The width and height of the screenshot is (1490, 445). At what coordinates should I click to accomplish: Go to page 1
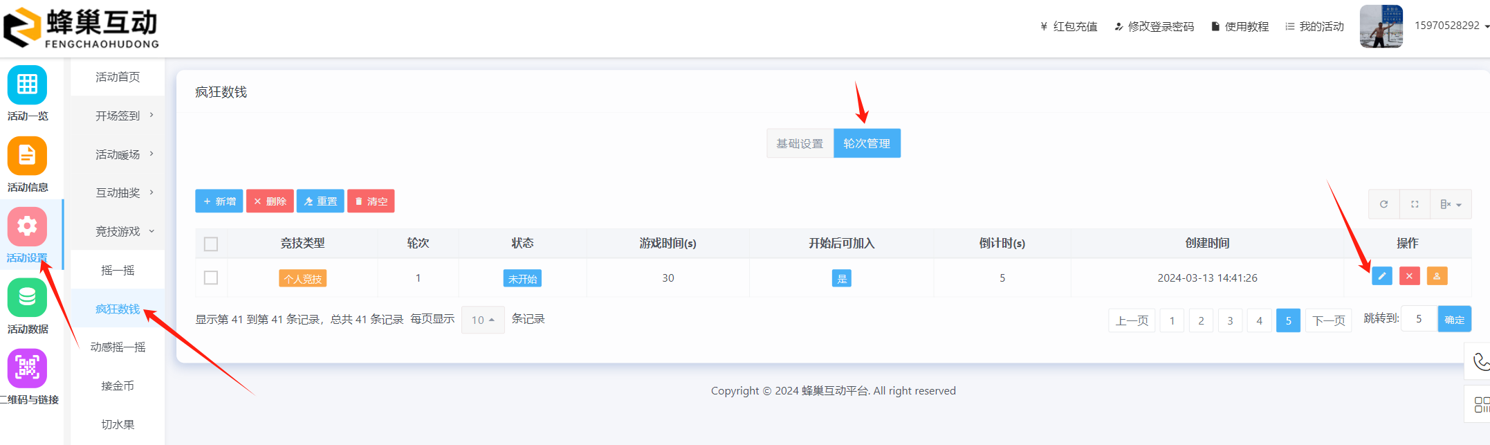click(1172, 320)
